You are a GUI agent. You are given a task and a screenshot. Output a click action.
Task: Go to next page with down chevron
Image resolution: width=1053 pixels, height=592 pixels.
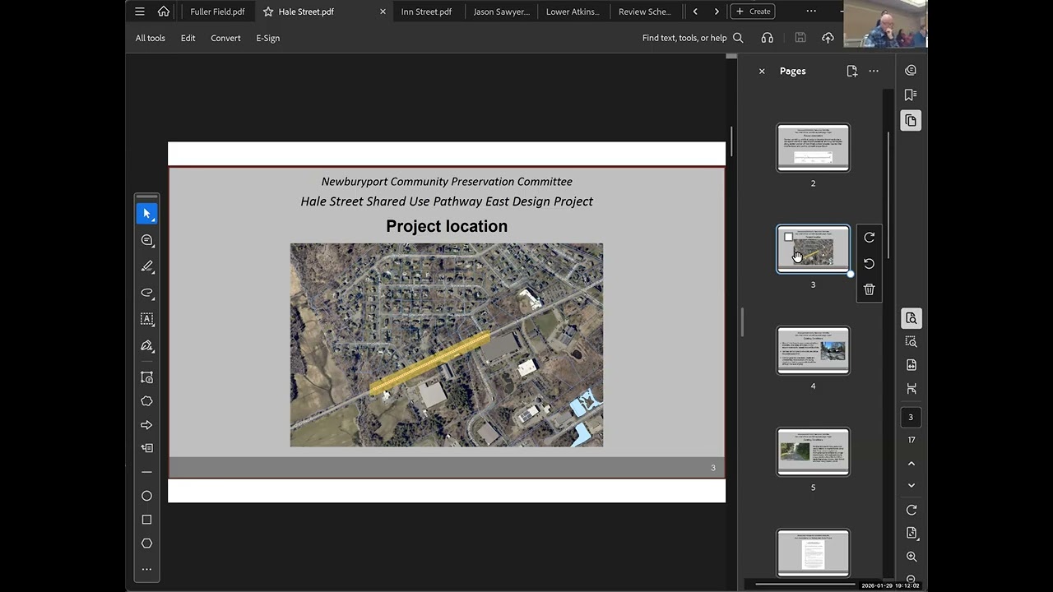coord(911,486)
